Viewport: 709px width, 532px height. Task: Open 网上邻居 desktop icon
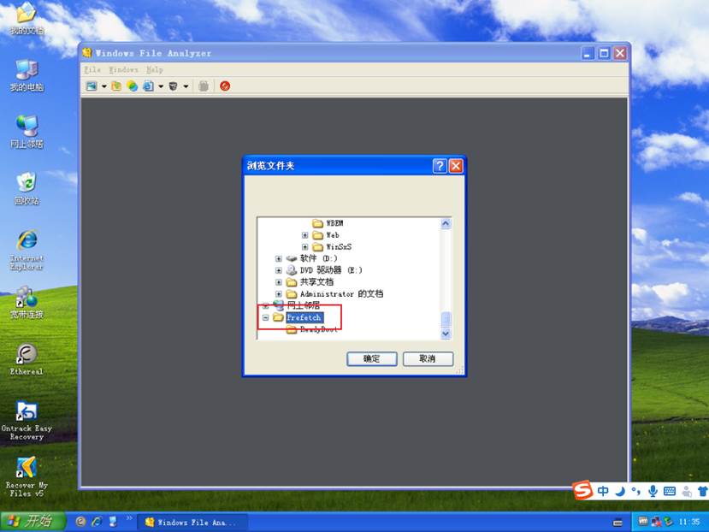click(27, 132)
